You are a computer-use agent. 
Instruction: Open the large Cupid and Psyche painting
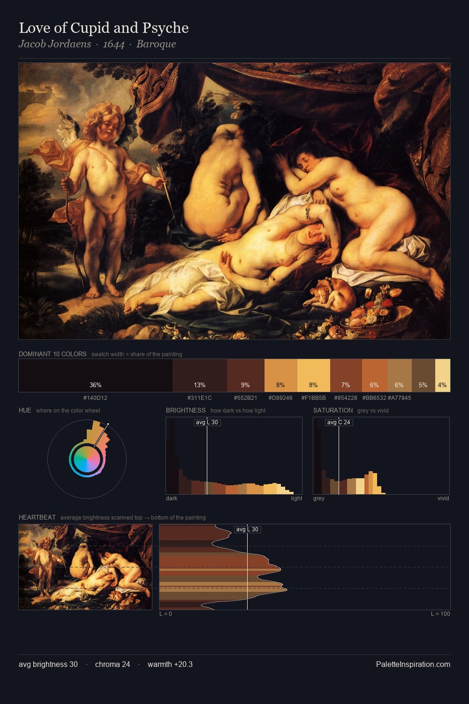(x=234, y=201)
